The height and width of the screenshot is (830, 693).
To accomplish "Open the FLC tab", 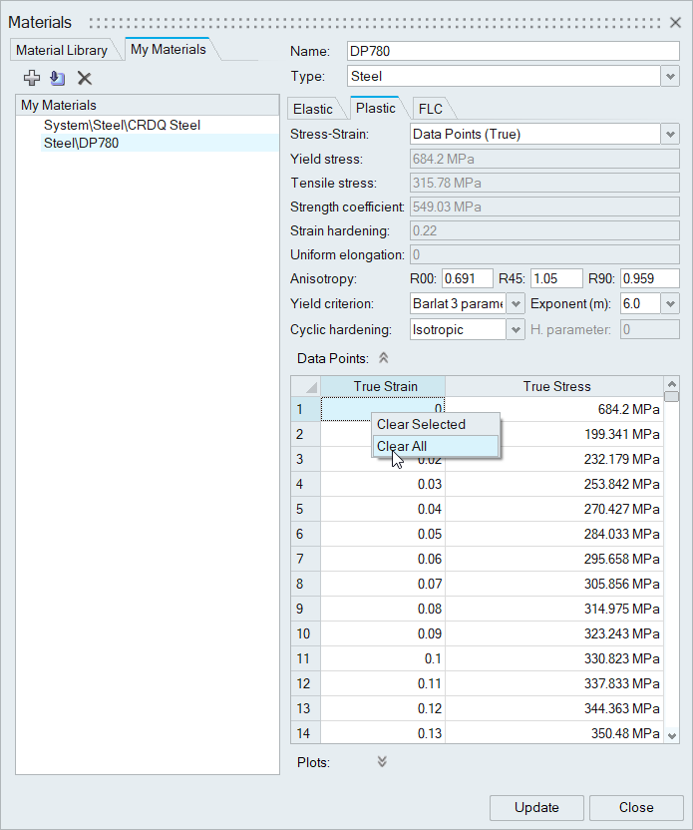I will [x=431, y=109].
